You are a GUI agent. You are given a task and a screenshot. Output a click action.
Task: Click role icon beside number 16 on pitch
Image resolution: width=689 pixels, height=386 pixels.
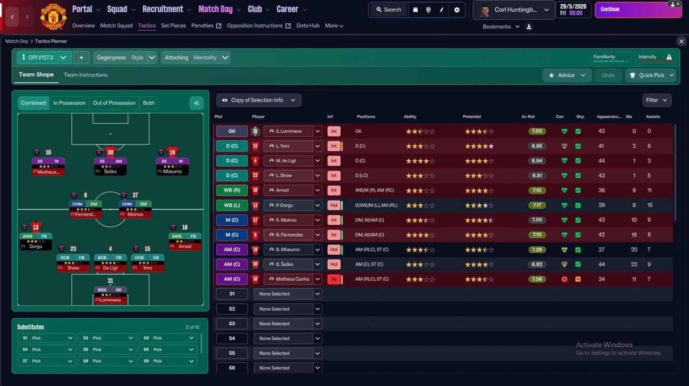point(173,227)
